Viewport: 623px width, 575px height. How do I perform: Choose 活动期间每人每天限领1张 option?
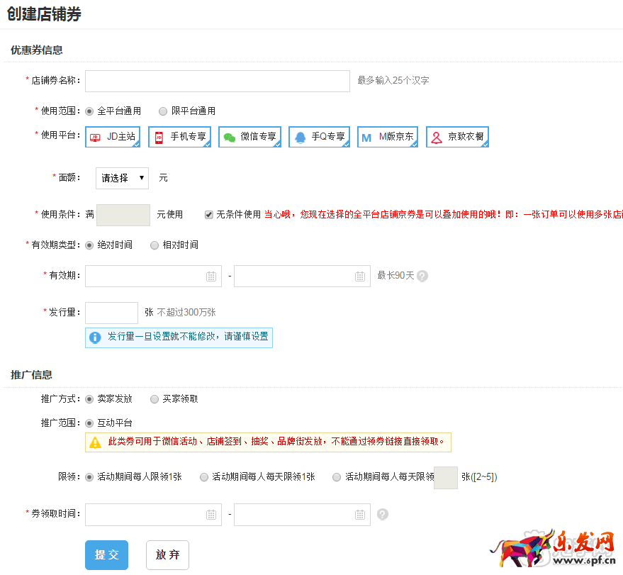[x=204, y=477]
